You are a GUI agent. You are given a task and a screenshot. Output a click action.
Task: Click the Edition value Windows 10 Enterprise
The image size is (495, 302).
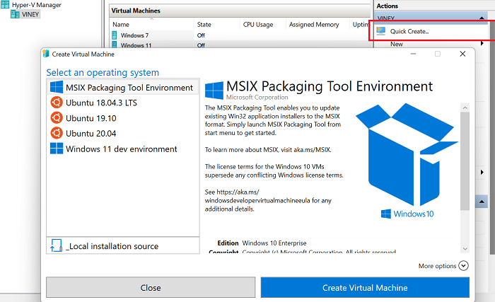coord(274,243)
